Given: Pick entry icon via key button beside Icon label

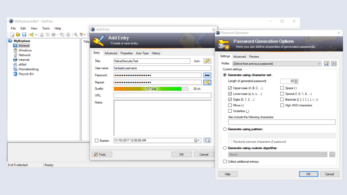Looking at the screenshot, I should pyautogui.click(x=207, y=61).
